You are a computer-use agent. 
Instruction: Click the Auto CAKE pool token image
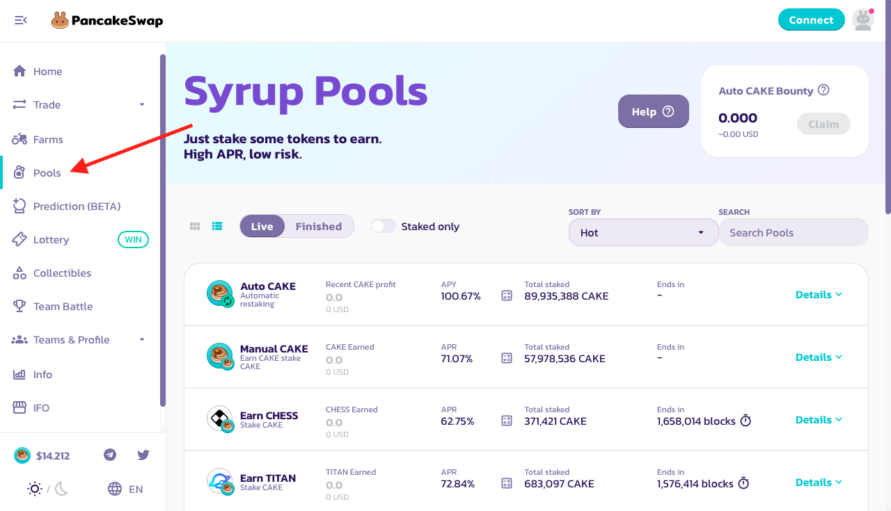221,293
